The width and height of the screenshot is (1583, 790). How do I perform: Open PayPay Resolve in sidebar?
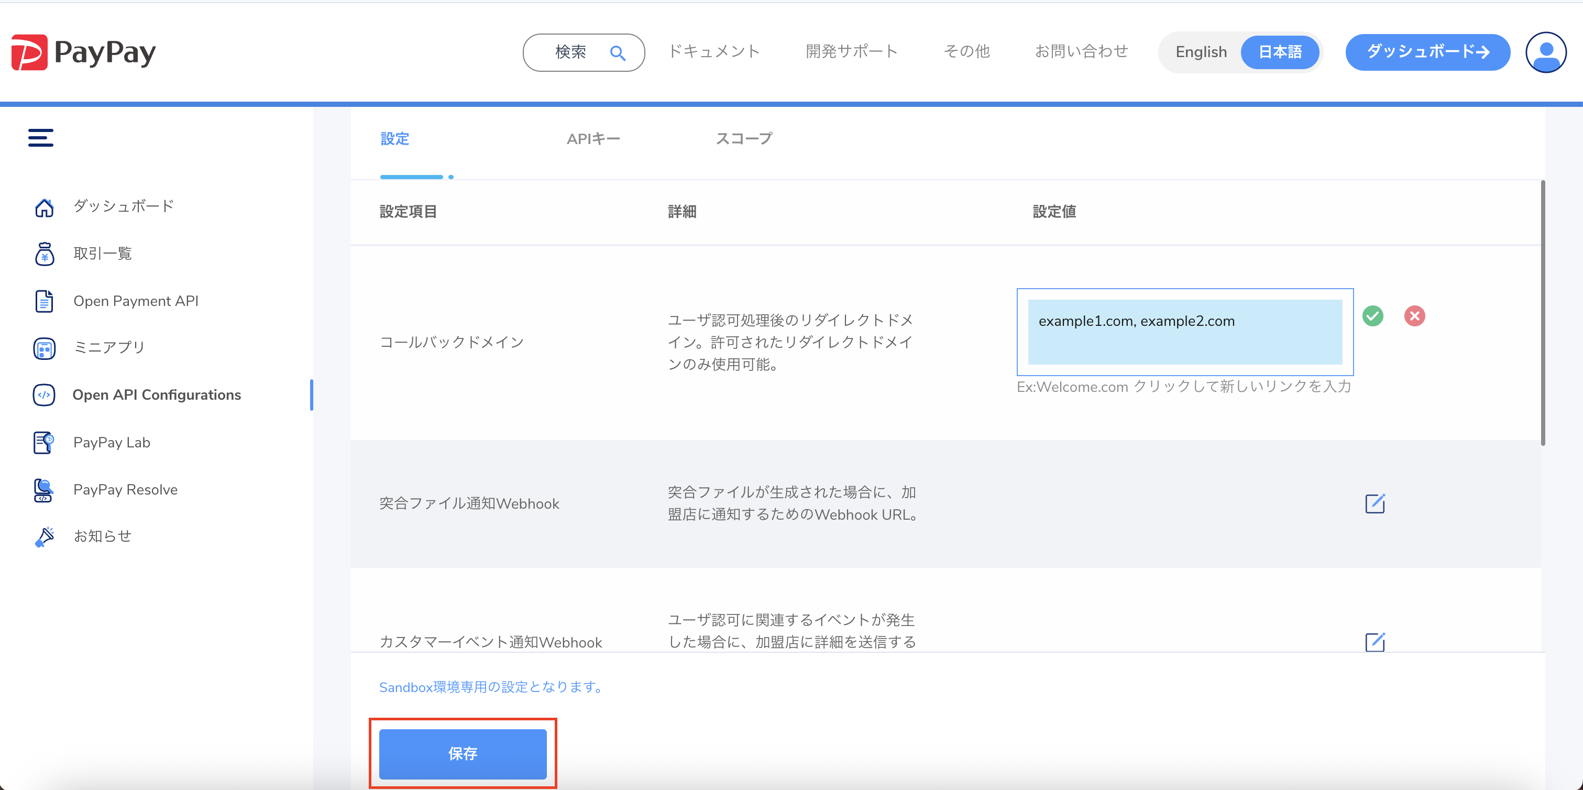[125, 489]
